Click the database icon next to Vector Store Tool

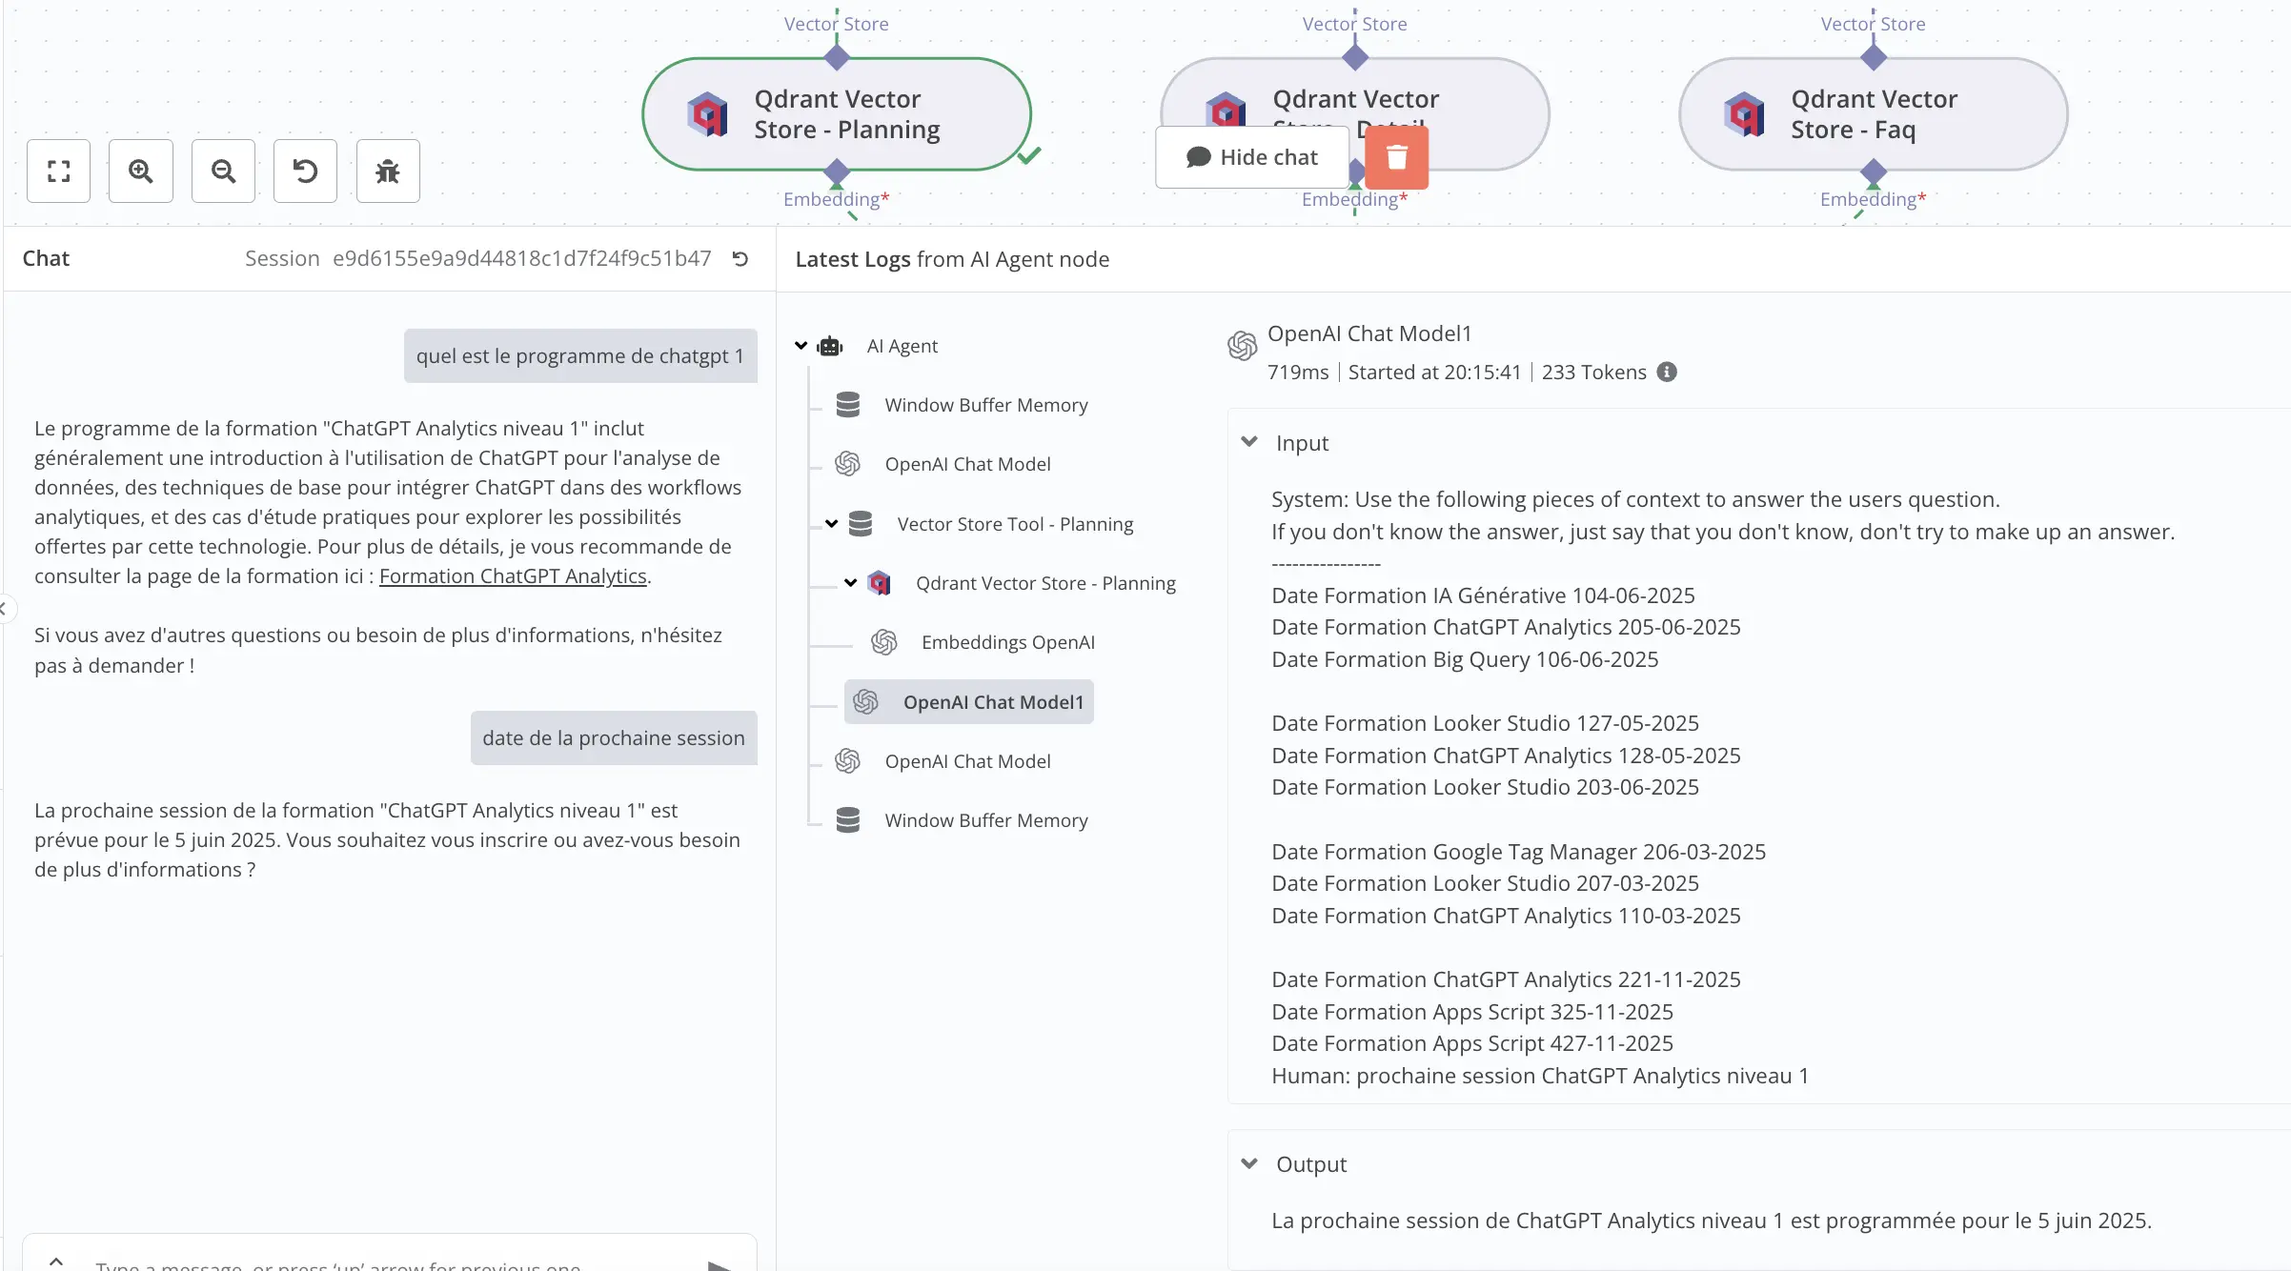click(x=861, y=524)
